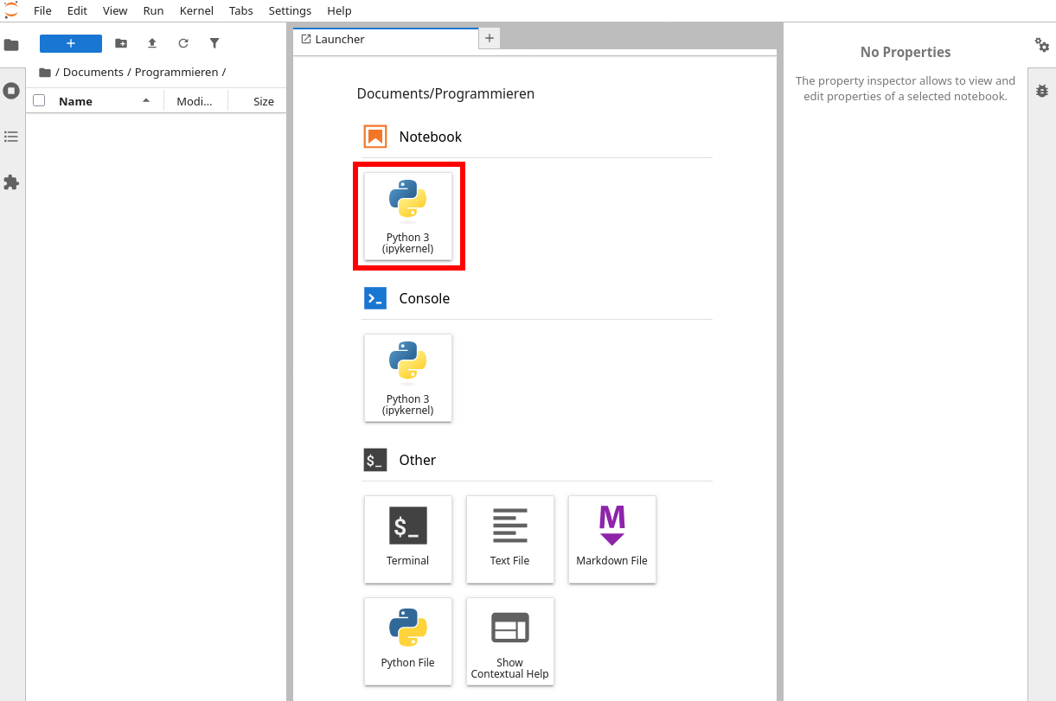
Task: Show Contextual Help from launcher
Action: click(x=509, y=640)
